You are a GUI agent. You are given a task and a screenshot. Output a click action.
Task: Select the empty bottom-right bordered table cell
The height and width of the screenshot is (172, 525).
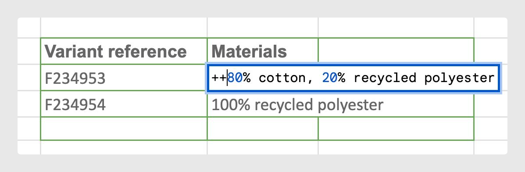(x=396, y=129)
